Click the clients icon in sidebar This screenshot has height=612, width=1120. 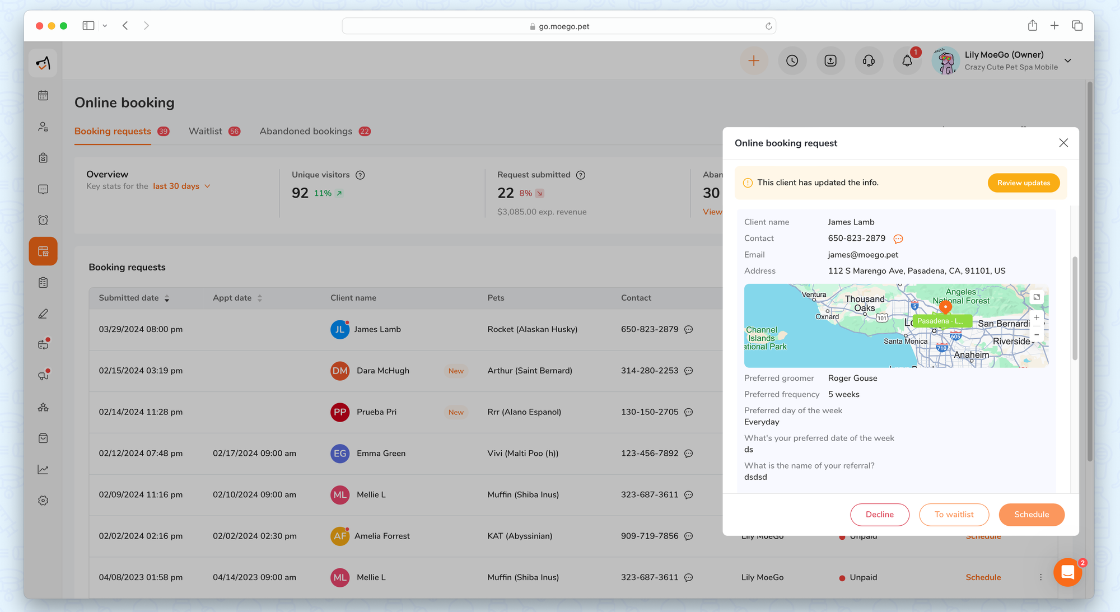tap(43, 127)
